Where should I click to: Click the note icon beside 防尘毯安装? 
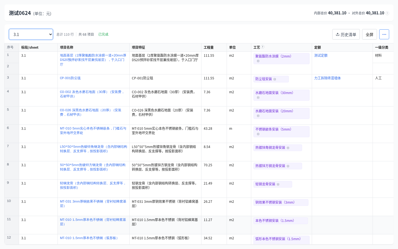point(275,79)
